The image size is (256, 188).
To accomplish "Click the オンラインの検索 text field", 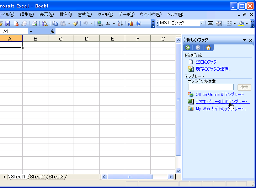I will coord(211,87).
